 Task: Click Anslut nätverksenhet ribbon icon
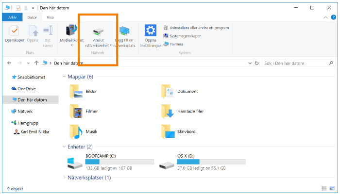click(98, 31)
